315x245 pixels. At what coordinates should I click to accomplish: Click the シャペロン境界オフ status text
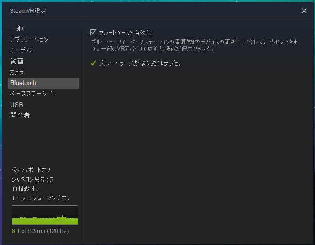coord(33,179)
